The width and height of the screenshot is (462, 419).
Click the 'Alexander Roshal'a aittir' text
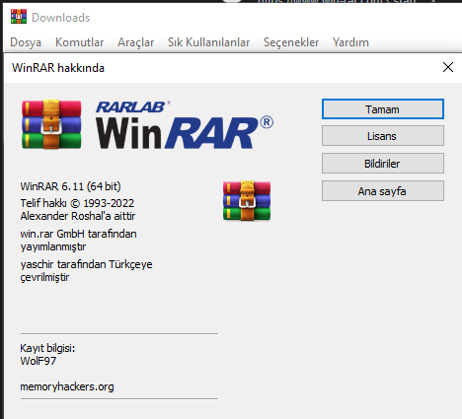(78, 216)
